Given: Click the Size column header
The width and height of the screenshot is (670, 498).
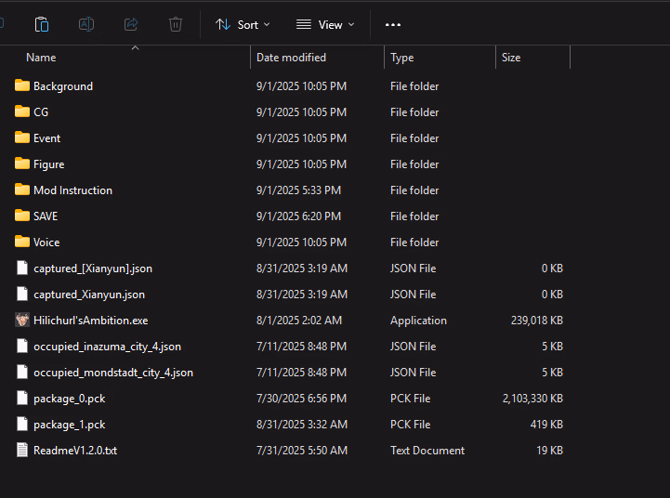Looking at the screenshot, I should 511,58.
